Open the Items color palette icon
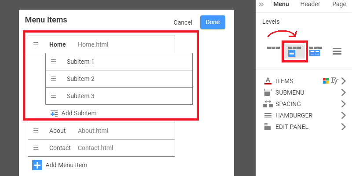 [326, 81]
